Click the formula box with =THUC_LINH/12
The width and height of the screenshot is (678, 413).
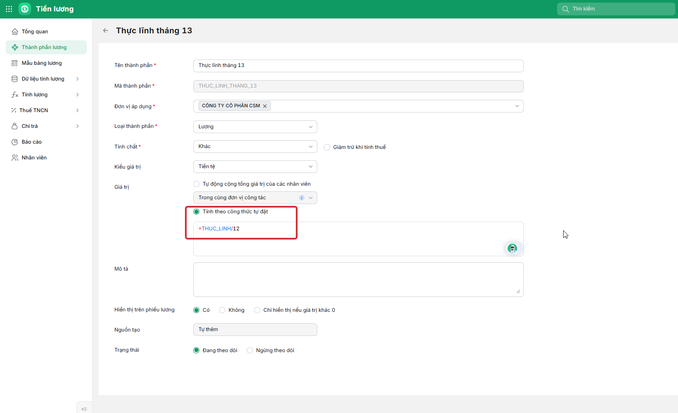[x=358, y=239]
